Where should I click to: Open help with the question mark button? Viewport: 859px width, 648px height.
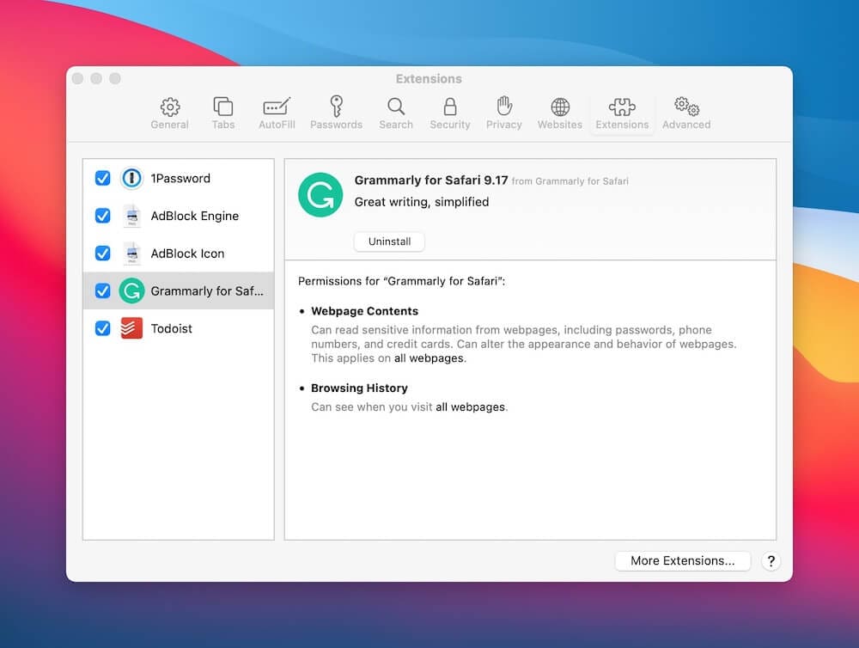click(x=771, y=561)
